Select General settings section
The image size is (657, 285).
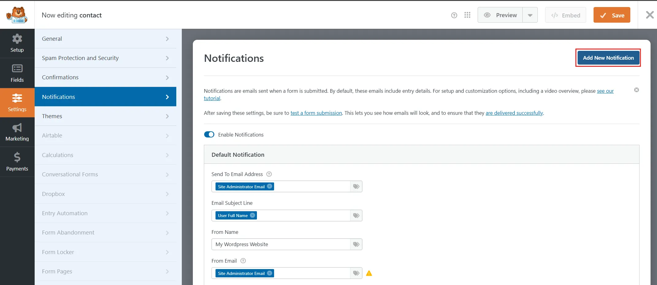click(x=105, y=39)
